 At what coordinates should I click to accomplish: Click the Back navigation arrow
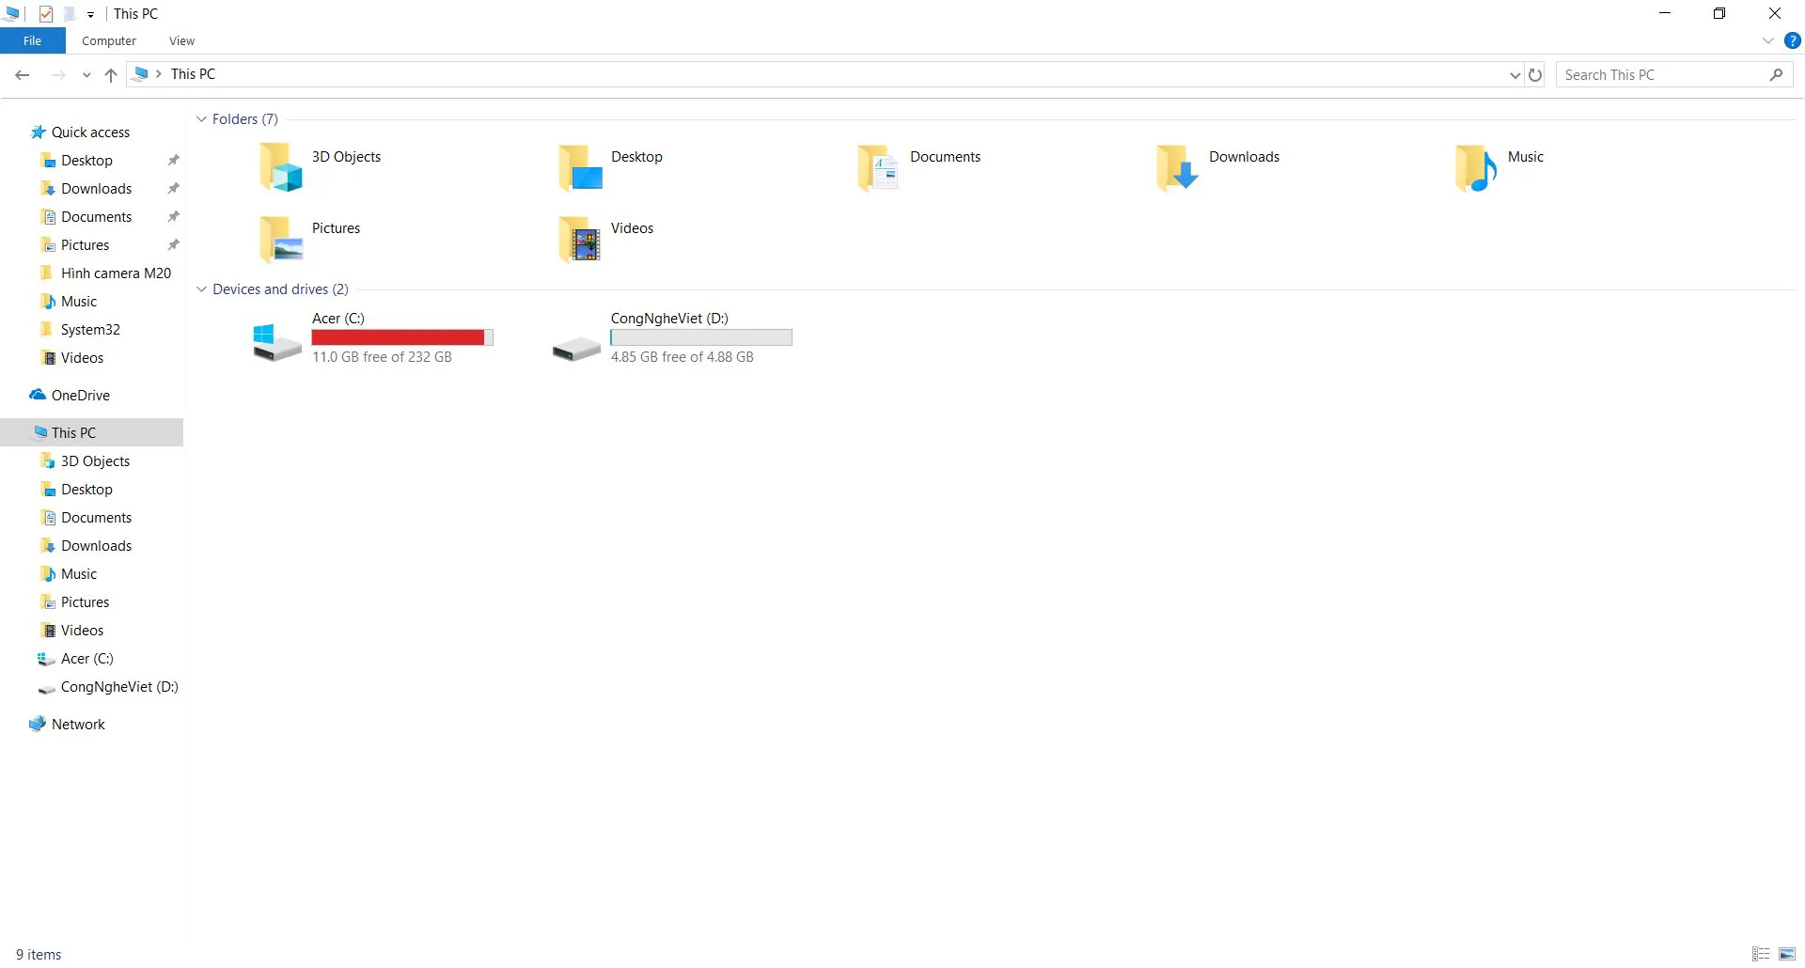(23, 75)
